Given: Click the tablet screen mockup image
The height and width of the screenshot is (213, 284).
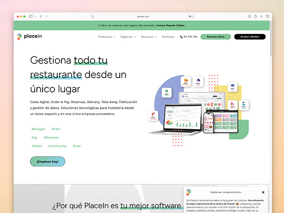Looking at the screenshot, I should (225, 122).
